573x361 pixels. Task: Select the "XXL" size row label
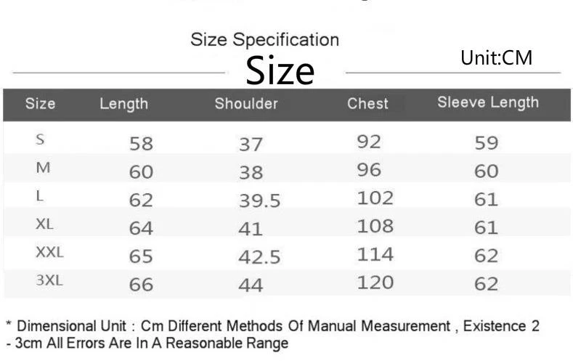50,253
